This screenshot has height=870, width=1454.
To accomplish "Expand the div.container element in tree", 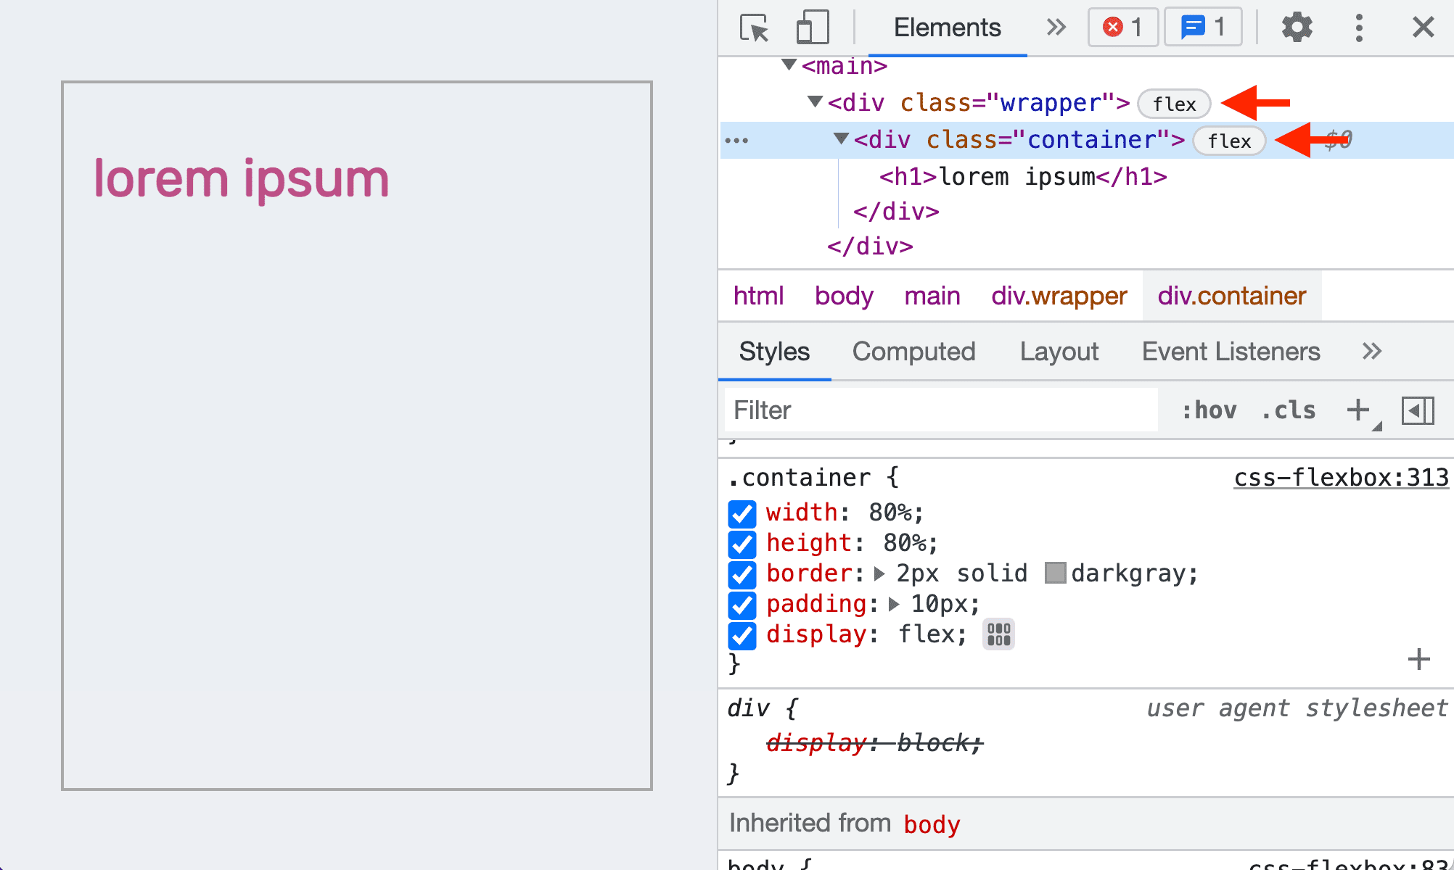I will tap(844, 140).
